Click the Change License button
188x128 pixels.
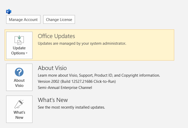(x=59, y=20)
